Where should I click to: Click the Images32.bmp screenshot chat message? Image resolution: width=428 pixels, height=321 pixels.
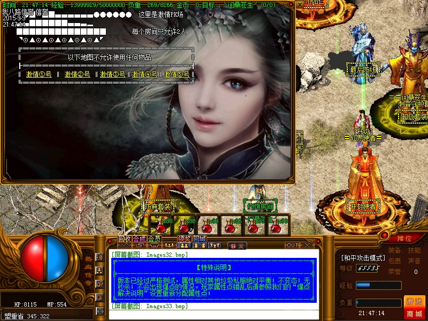pos(150,255)
